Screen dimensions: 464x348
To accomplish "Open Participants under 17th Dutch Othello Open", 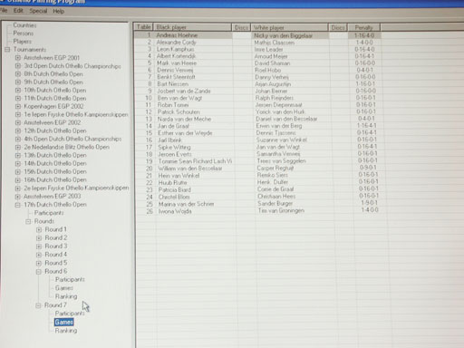I will pyautogui.click(x=49, y=213).
